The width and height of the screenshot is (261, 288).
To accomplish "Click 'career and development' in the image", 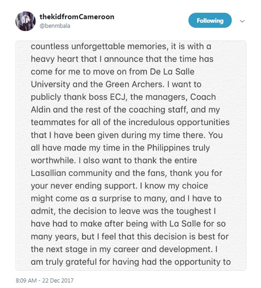I will pos(162,249).
